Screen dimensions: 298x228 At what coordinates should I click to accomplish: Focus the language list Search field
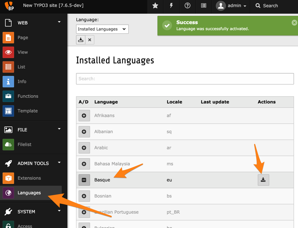click(x=185, y=79)
